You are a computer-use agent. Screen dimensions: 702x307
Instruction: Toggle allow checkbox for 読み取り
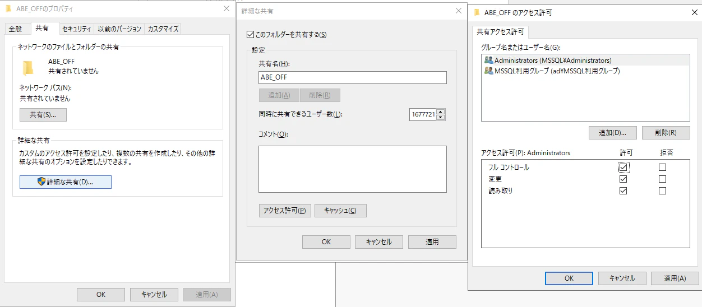(x=624, y=191)
